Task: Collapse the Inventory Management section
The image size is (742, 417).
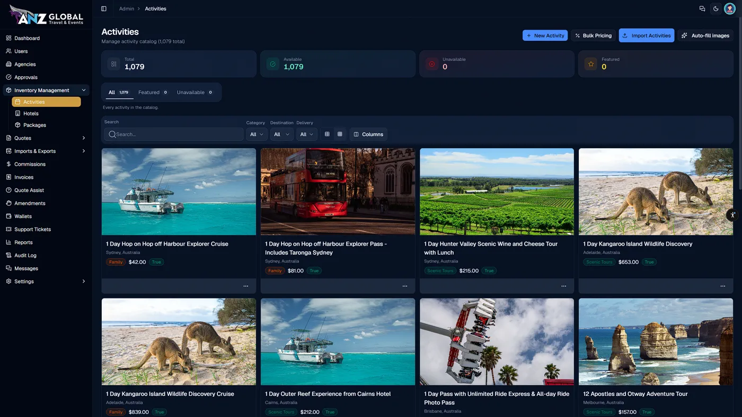Action: pyautogui.click(x=46, y=90)
